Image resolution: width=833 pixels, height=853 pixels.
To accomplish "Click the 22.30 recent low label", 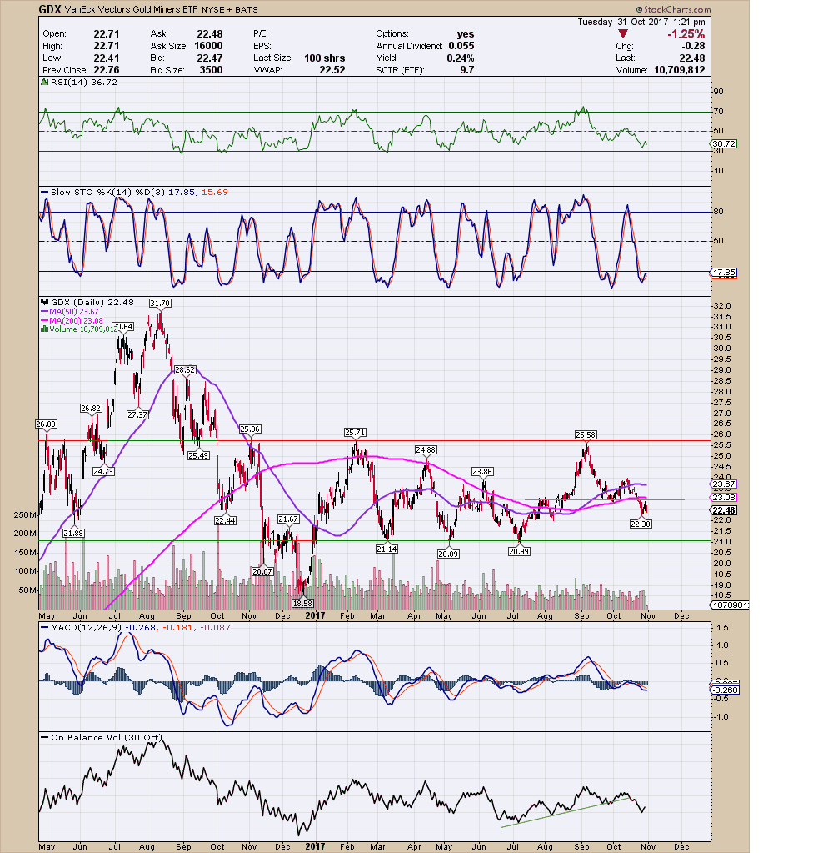I will [641, 524].
